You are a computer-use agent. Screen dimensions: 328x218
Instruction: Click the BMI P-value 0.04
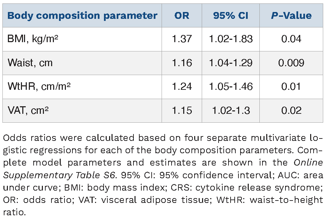pyautogui.click(x=291, y=39)
